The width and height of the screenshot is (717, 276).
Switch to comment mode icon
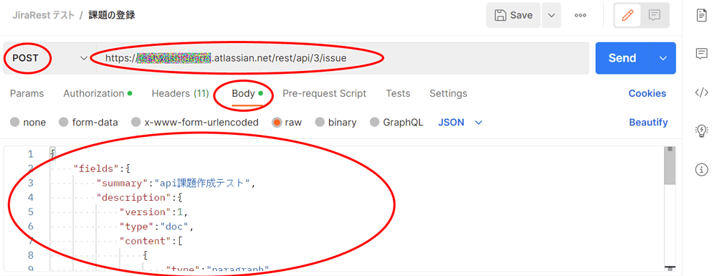[655, 15]
